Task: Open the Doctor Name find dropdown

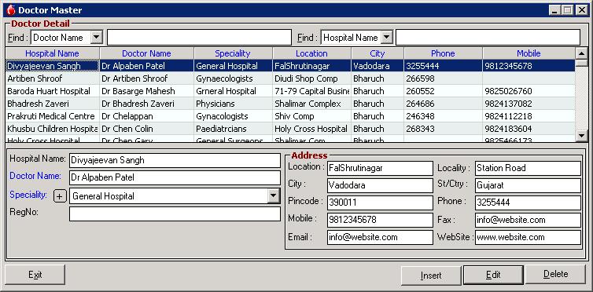Action: click(x=97, y=38)
